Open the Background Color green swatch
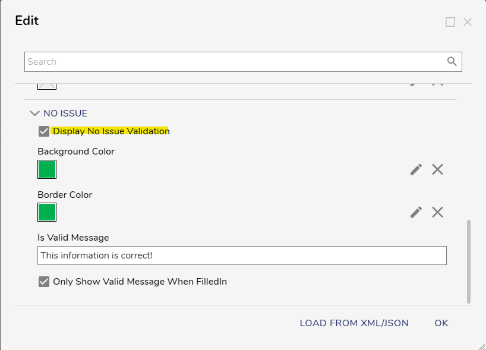Screen dimensions: 486x350 tap(47, 169)
